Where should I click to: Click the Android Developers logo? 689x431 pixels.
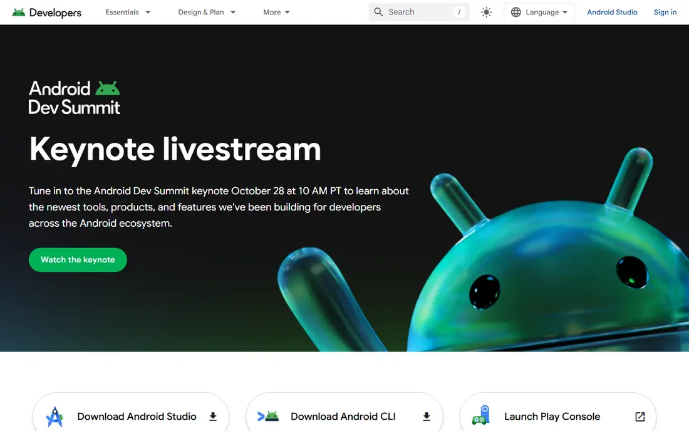click(x=46, y=13)
